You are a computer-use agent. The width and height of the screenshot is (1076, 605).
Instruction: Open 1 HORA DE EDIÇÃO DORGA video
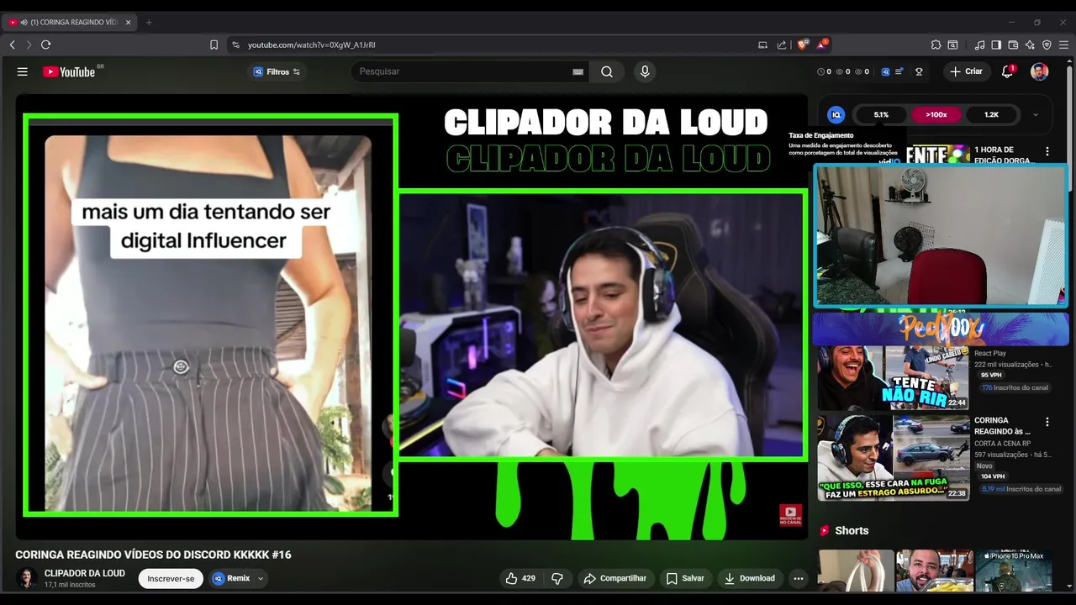click(x=1004, y=155)
